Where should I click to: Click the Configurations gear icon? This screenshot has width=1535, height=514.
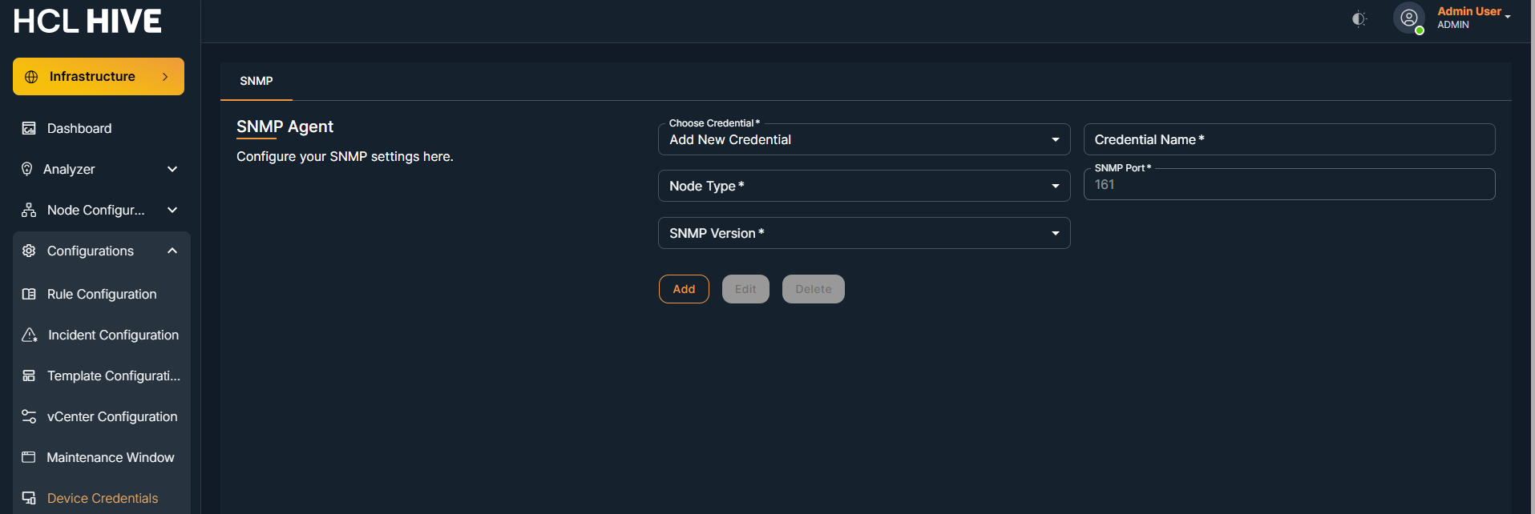click(x=29, y=251)
